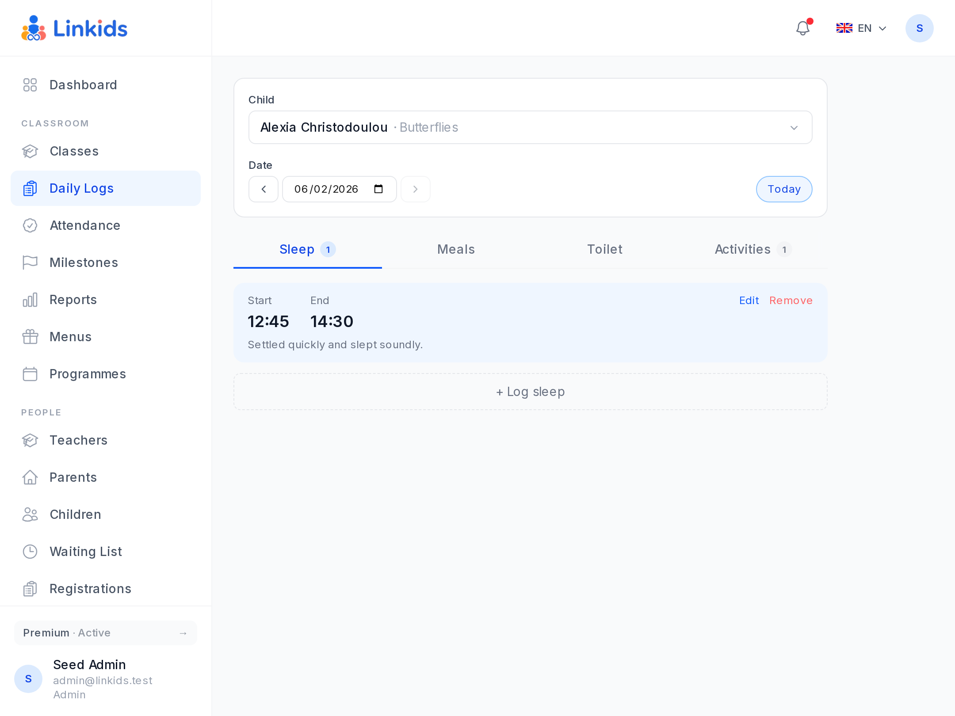Screen dimensions: 955x716
Task: Click the Seed Admin avatar in sidebar
Action: (x=28, y=679)
